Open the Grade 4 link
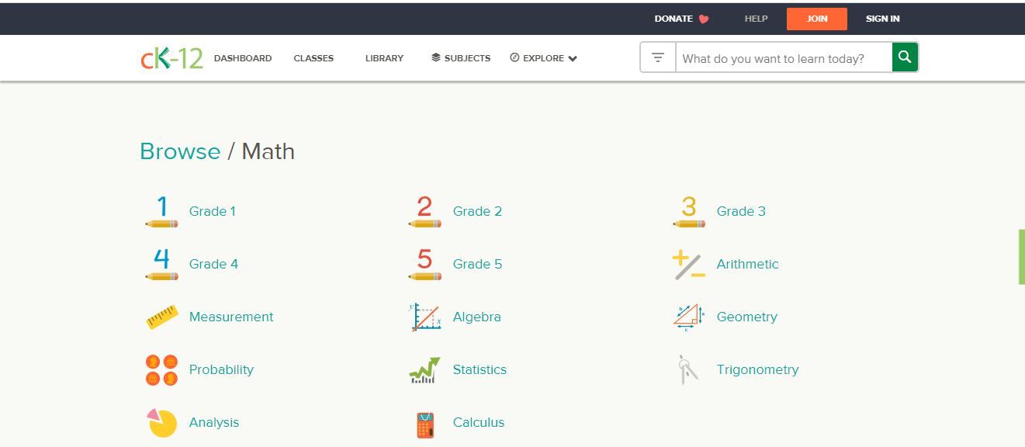The image size is (1025, 447). (213, 264)
